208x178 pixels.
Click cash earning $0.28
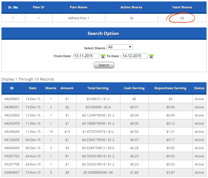click(x=134, y=148)
